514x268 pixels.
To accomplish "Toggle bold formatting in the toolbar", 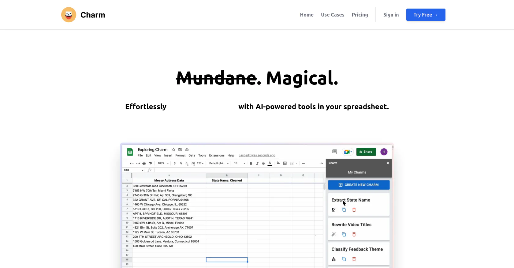I will [251, 163].
